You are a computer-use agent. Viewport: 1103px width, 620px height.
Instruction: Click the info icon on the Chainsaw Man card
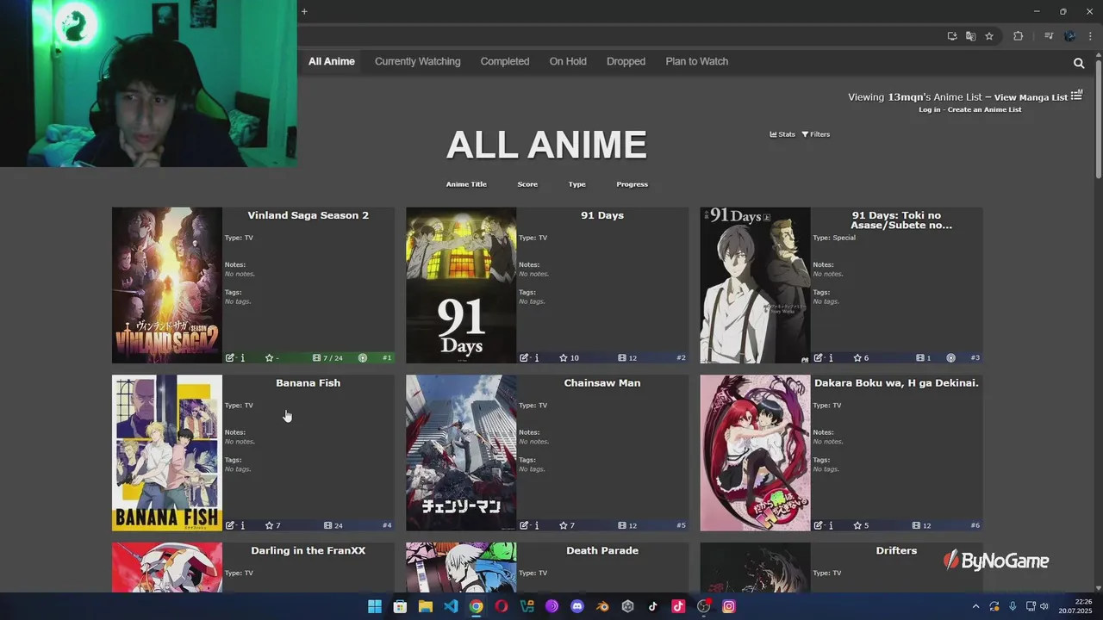(537, 525)
